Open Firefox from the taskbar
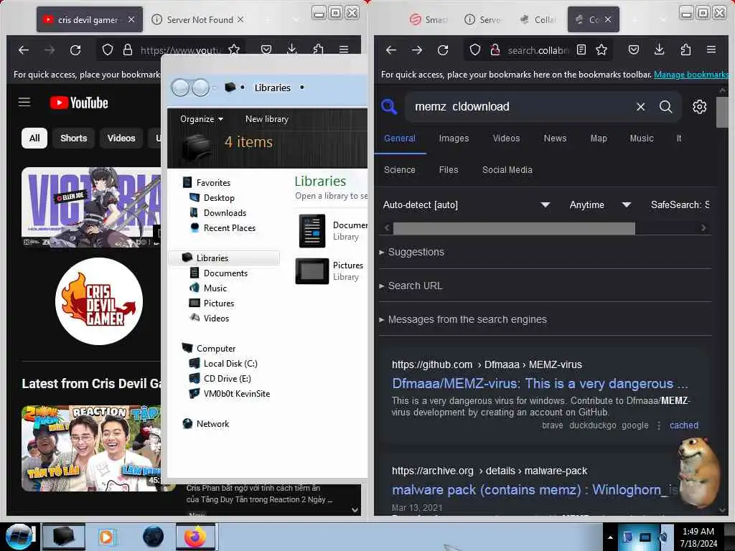The width and height of the screenshot is (735, 551). pos(195,537)
